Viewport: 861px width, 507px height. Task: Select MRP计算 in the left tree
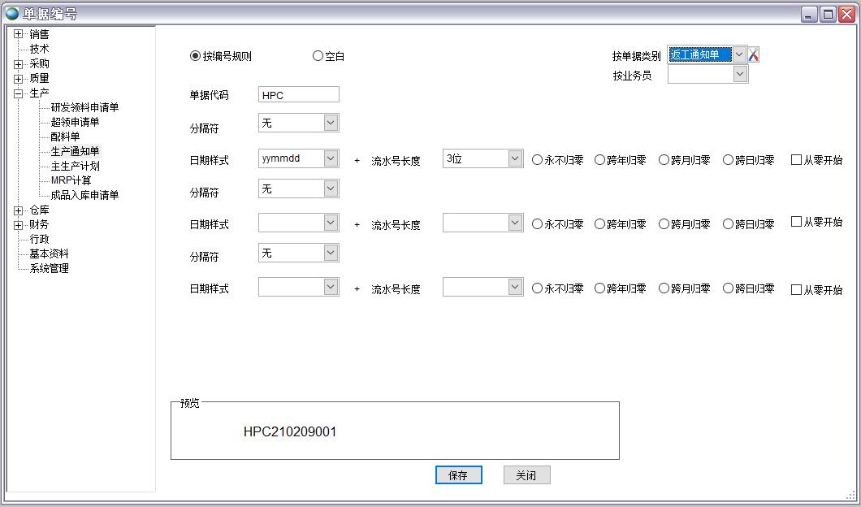pyautogui.click(x=71, y=180)
